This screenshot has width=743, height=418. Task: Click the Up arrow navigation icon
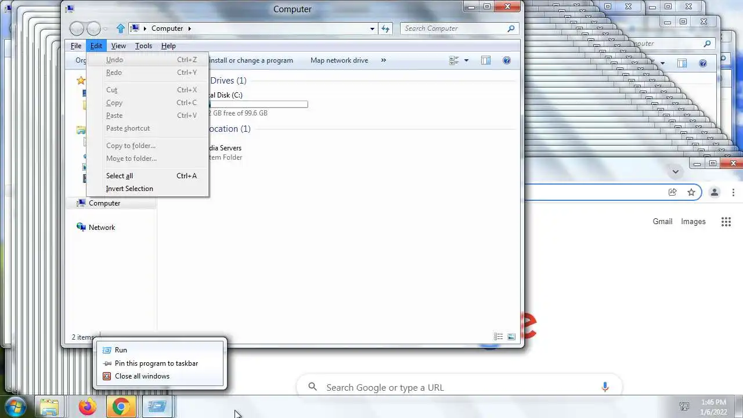120,28
